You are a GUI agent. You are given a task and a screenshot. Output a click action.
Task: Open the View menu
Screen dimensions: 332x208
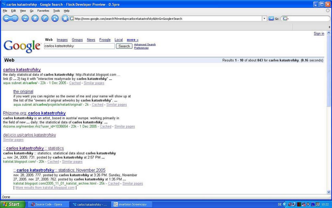click(23, 11)
